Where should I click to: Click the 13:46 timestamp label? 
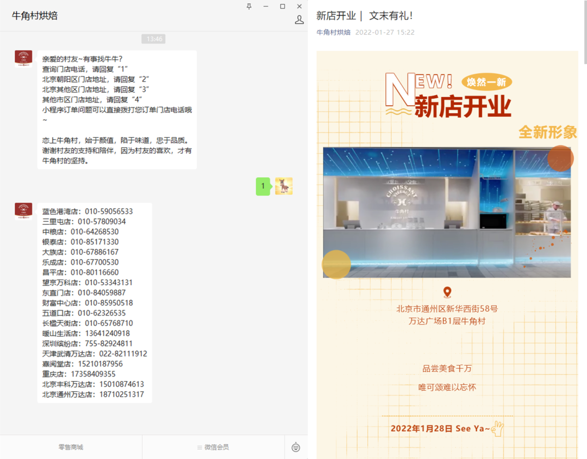tap(154, 39)
